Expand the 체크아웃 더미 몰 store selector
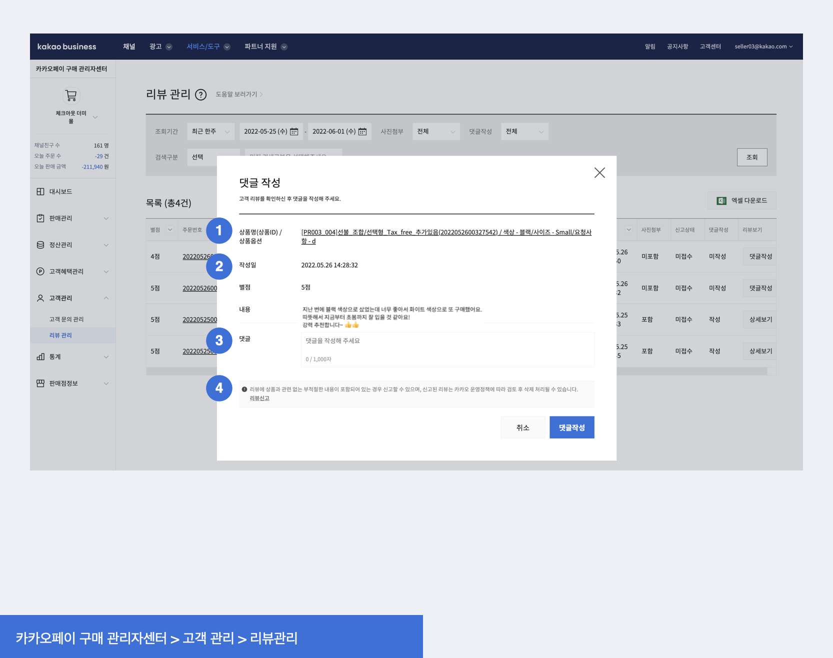The height and width of the screenshot is (658, 833). pos(95,117)
